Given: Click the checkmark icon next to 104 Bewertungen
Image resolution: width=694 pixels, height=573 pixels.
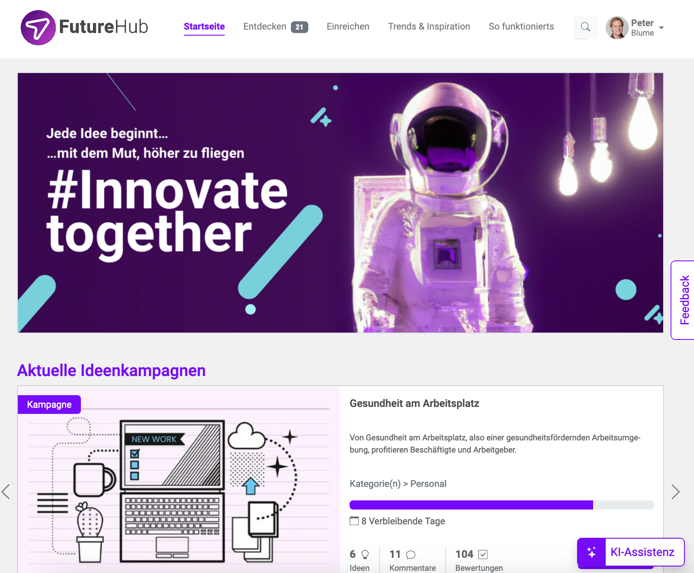Looking at the screenshot, I should 483,554.
